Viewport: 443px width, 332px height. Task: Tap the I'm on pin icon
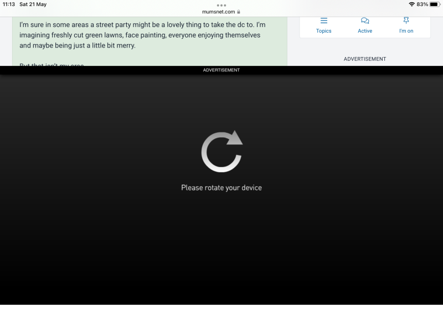pos(406,20)
